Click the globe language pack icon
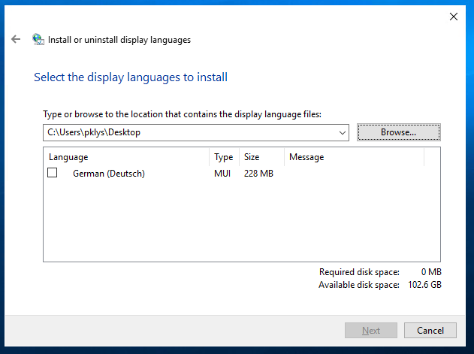The image size is (474, 354). click(38, 40)
